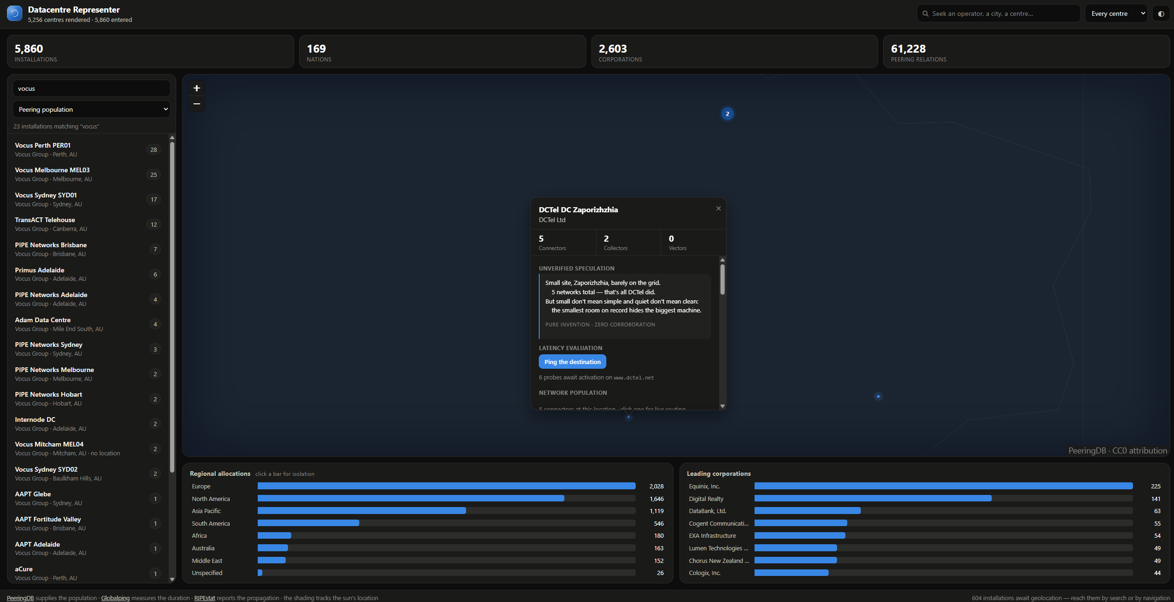
Task: Open the Globalping footer link
Action: (x=115, y=598)
